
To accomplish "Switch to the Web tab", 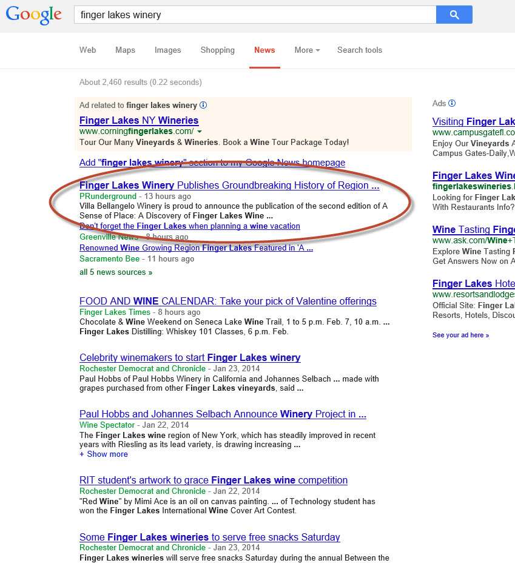I will [x=87, y=50].
